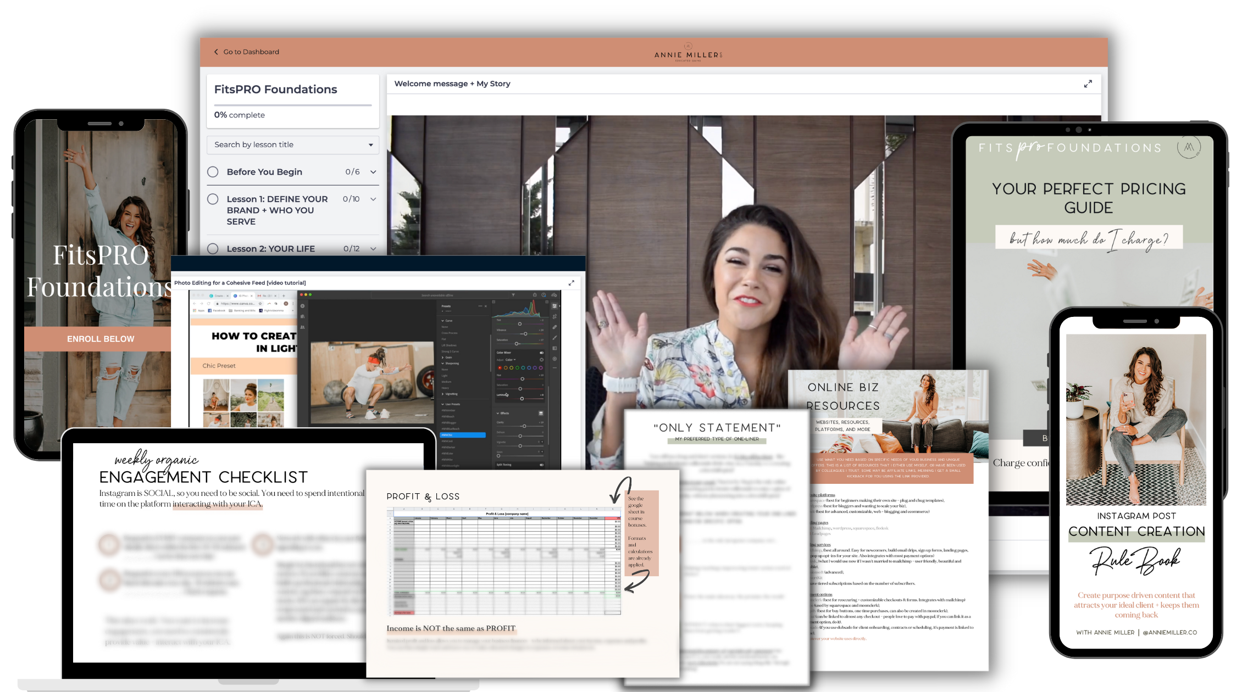Select the red color circle in Color Mixer

pos(500,368)
